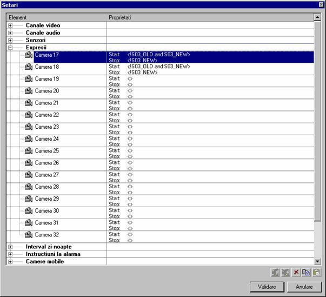Expand the Interval zi-noapte node

[10, 247]
